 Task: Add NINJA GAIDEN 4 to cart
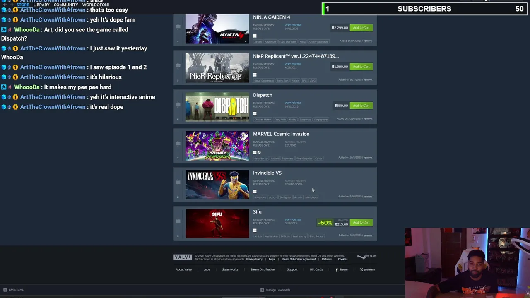[361, 28]
